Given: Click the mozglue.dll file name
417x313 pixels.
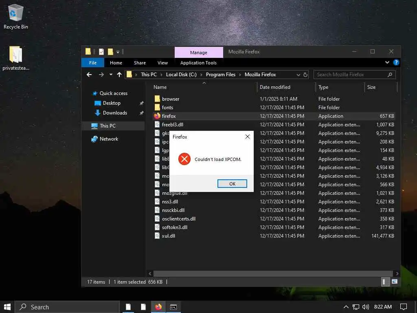Looking at the screenshot, I should tap(174, 194).
